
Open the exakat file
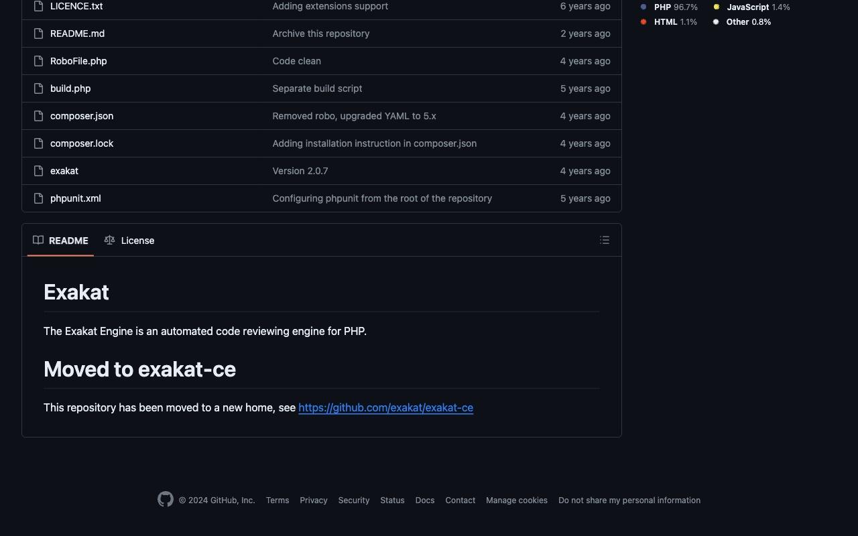coord(64,171)
